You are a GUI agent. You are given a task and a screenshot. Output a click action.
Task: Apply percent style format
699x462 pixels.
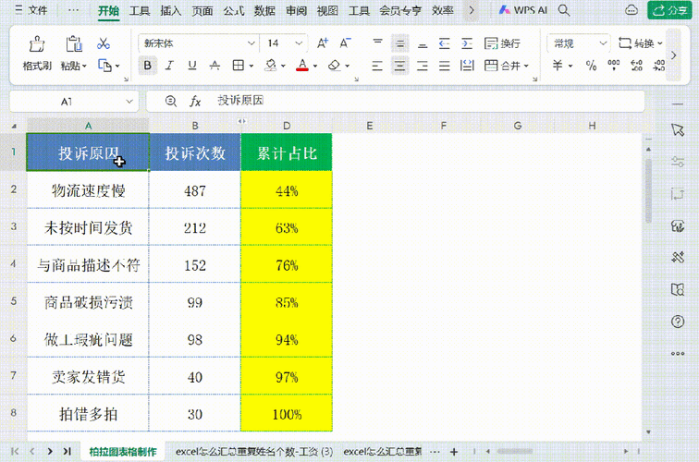point(591,66)
